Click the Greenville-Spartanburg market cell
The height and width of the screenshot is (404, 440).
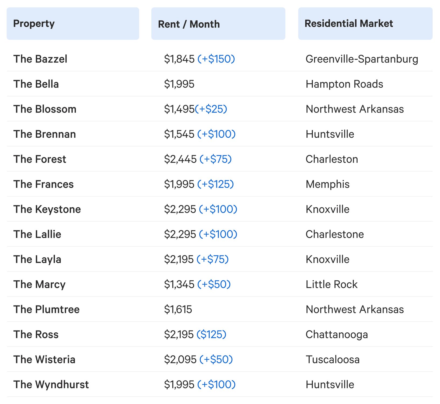coord(362,59)
